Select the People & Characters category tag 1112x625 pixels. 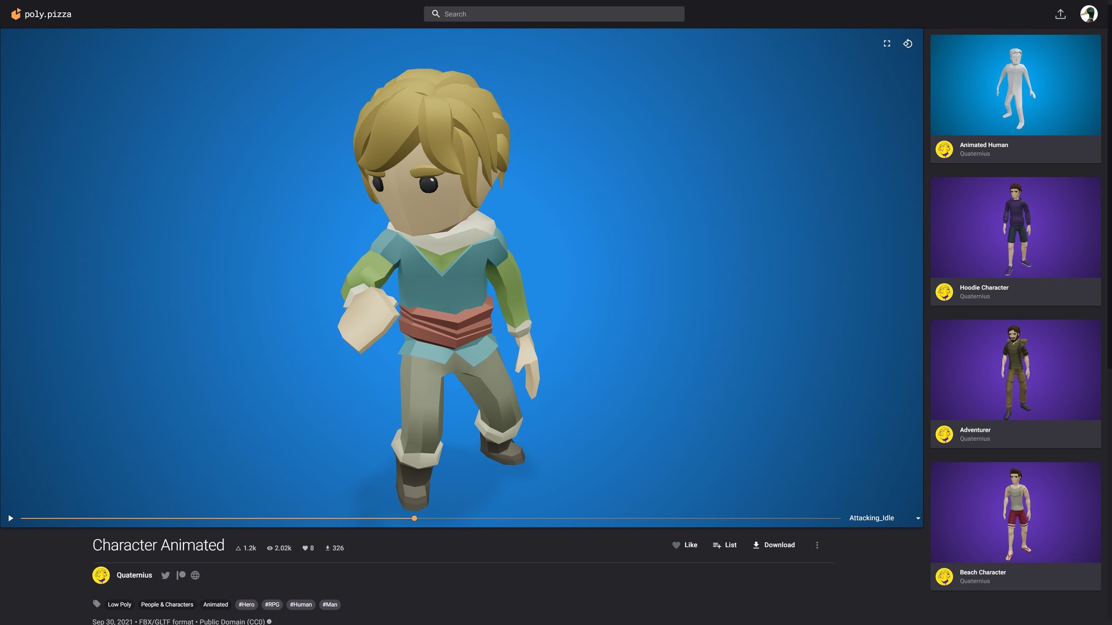coord(167,604)
